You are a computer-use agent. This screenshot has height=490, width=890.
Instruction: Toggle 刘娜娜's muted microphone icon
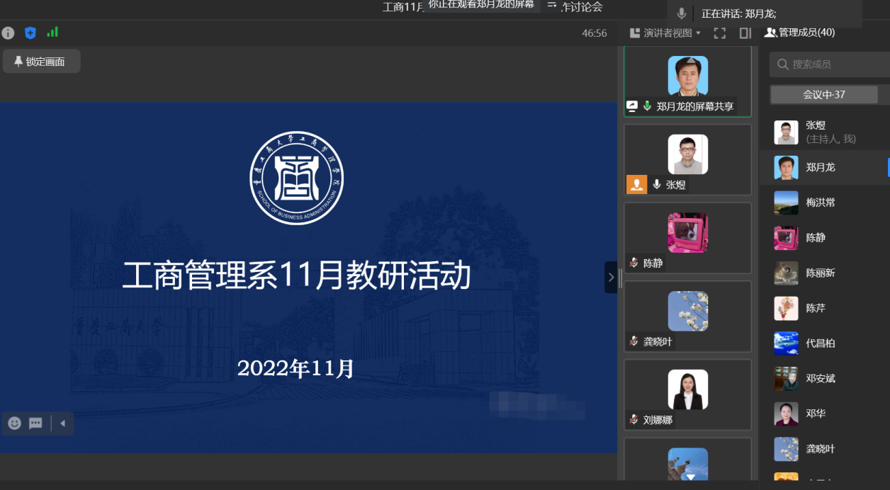(633, 419)
